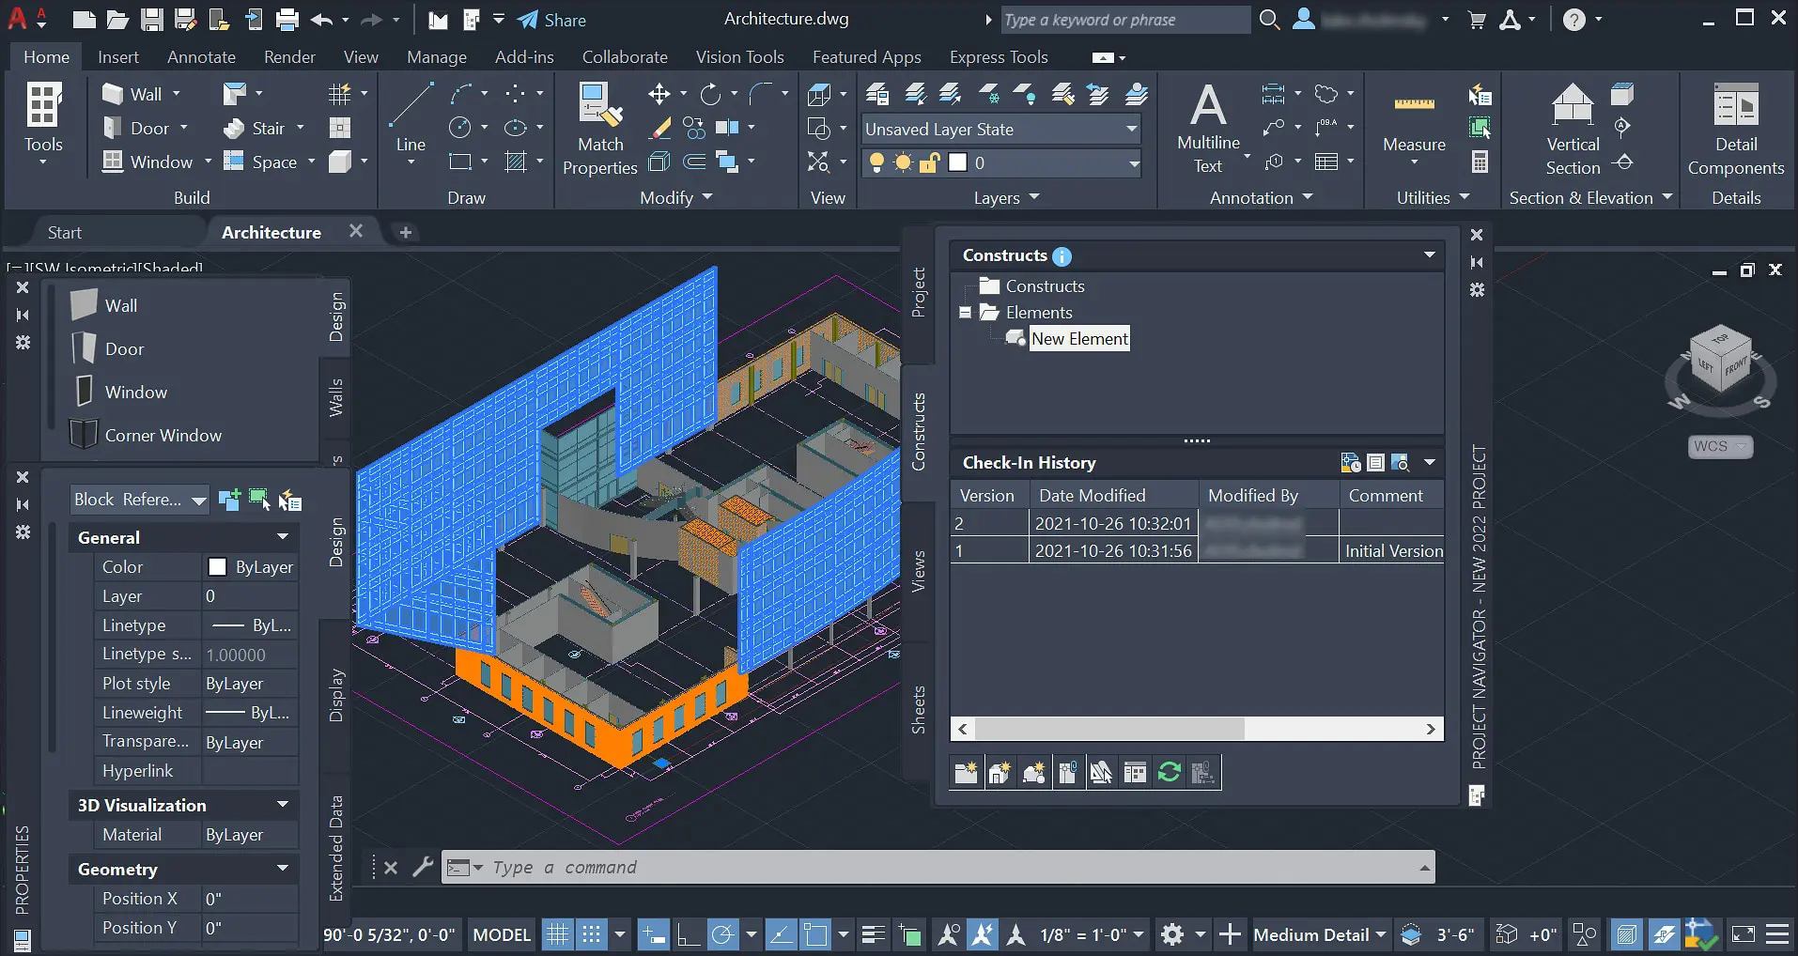Screen dimensions: 1798x956
Task: Toggle grid display in the status bar
Action: [x=556, y=933]
